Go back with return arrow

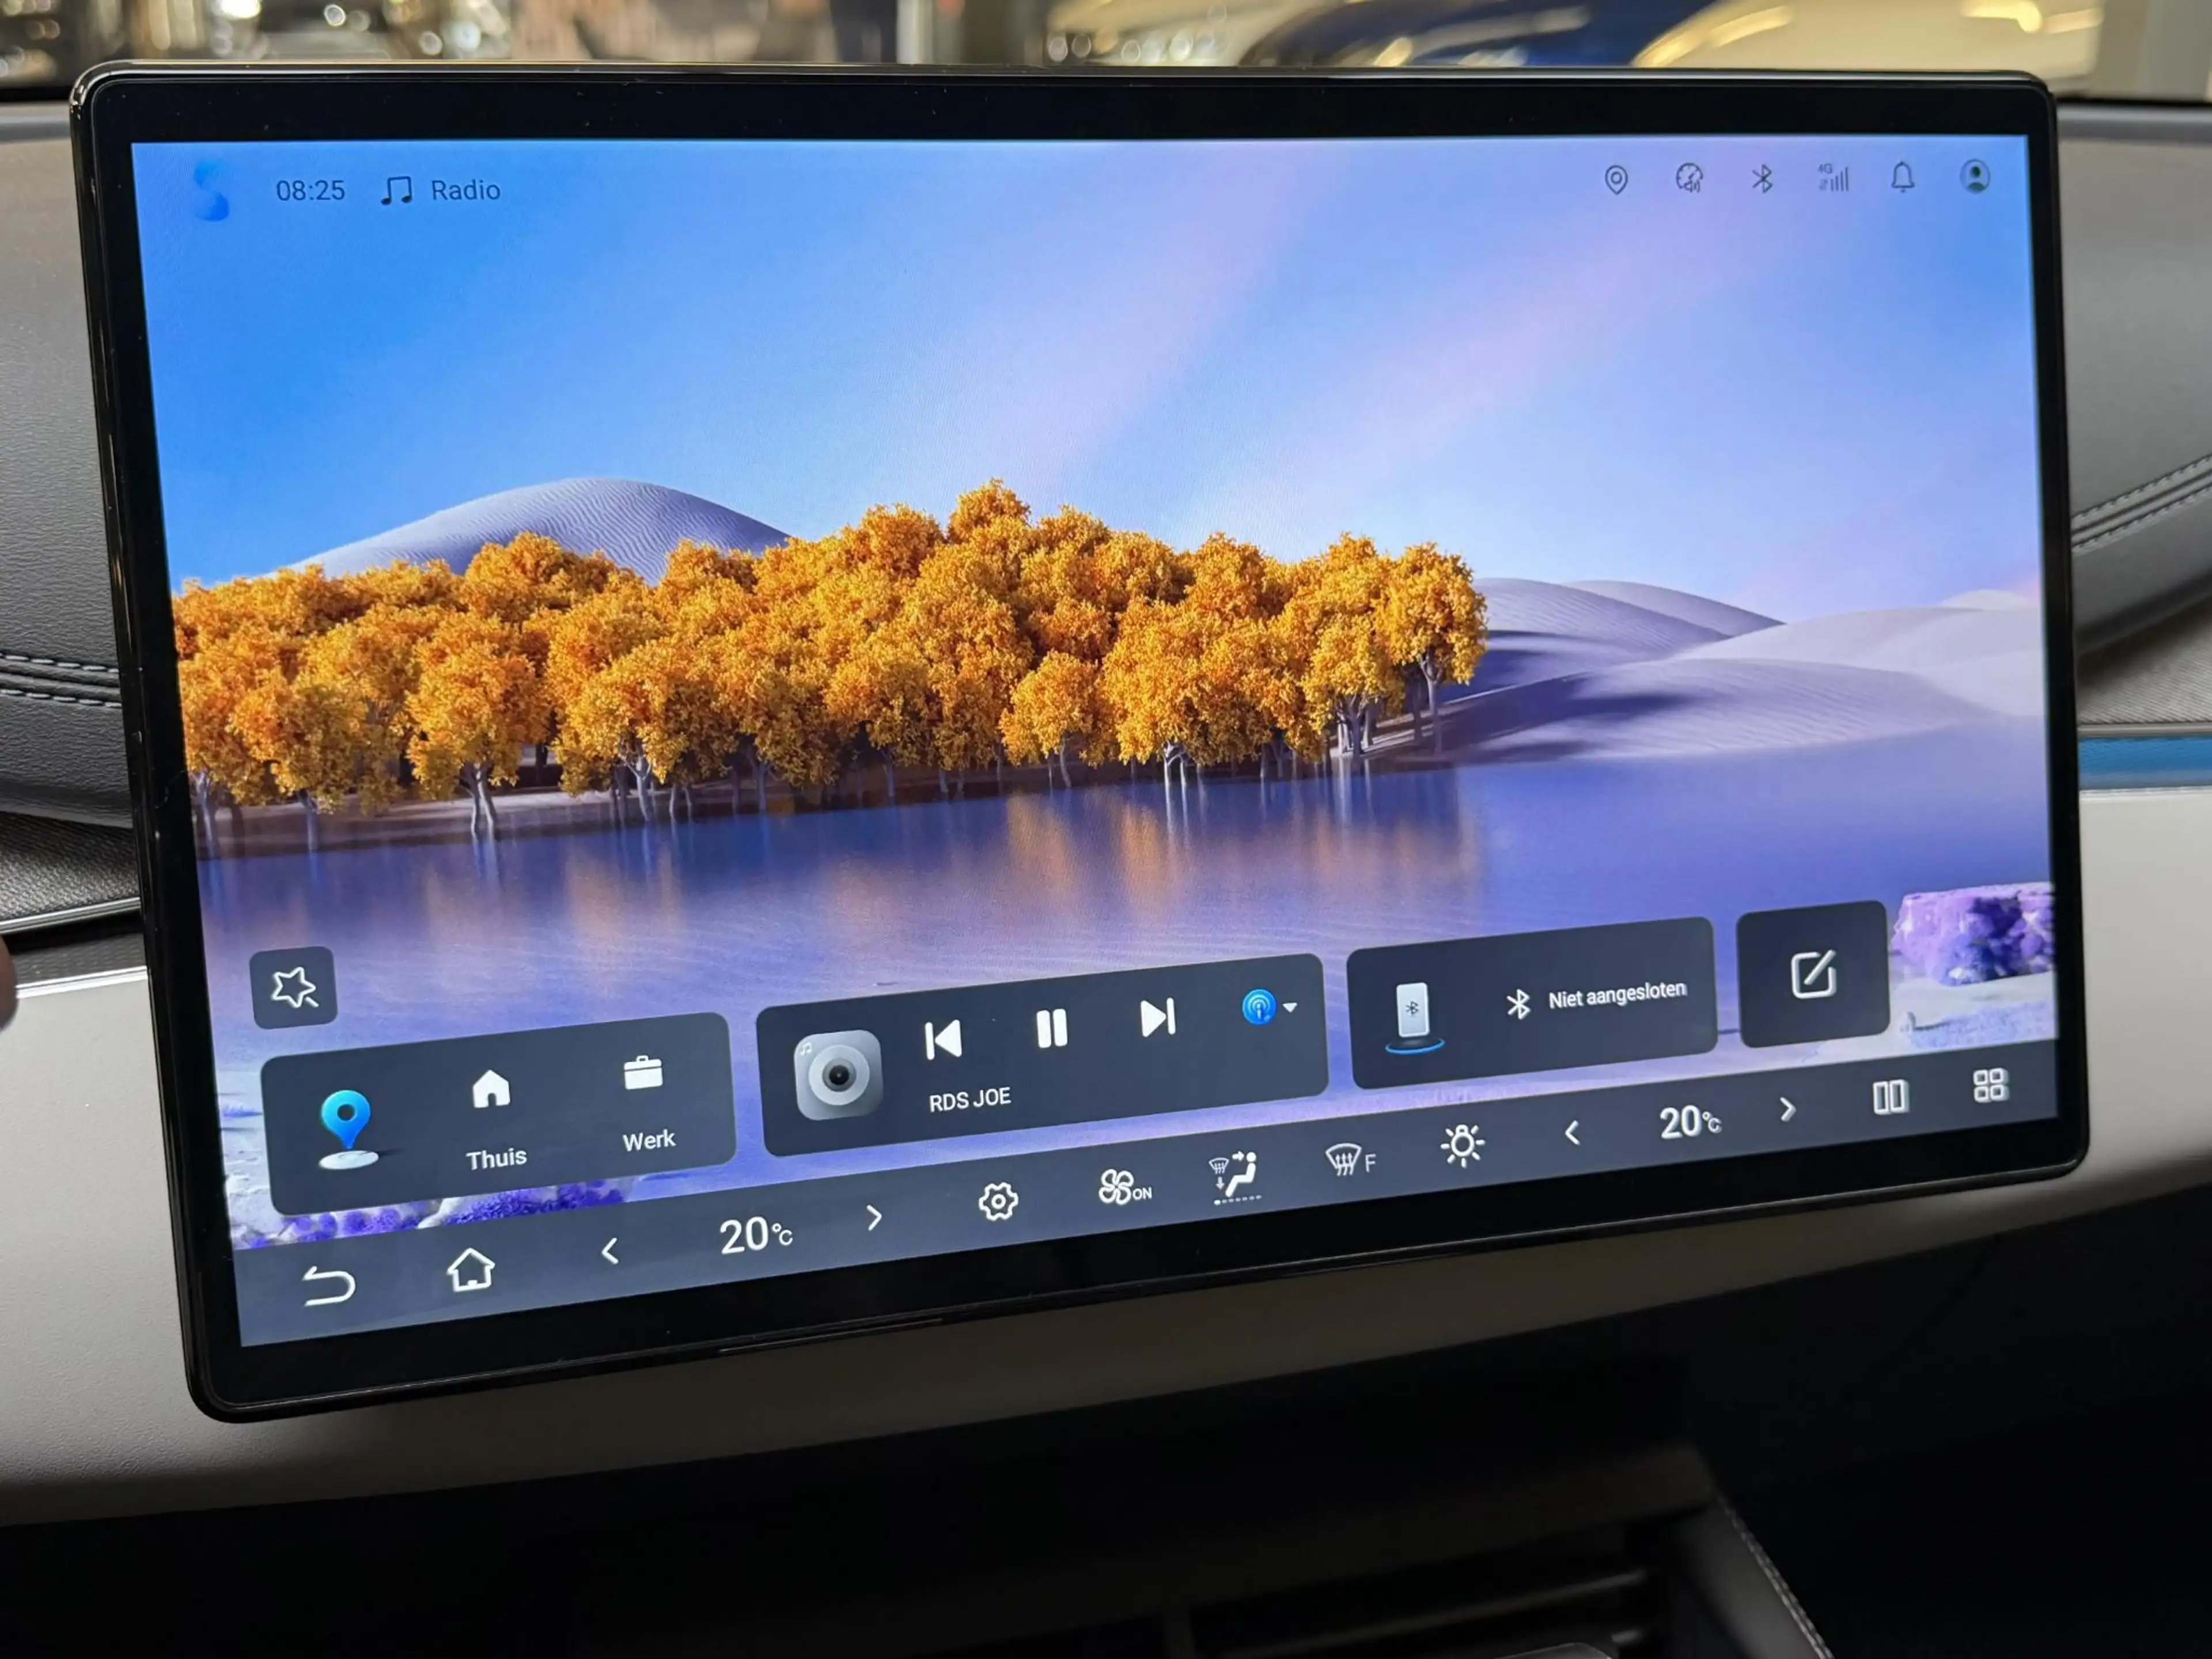pyautogui.click(x=328, y=1285)
